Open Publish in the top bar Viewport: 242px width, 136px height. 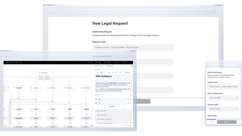click(98, 62)
